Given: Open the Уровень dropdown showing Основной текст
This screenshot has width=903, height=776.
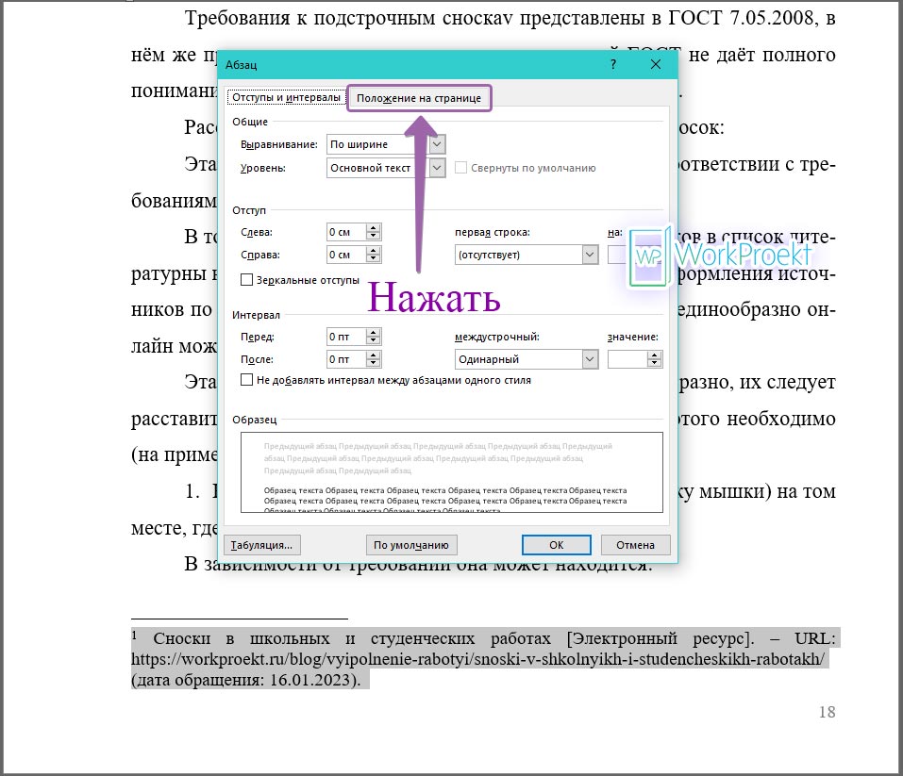Looking at the screenshot, I should pyautogui.click(x=435, y=167).
